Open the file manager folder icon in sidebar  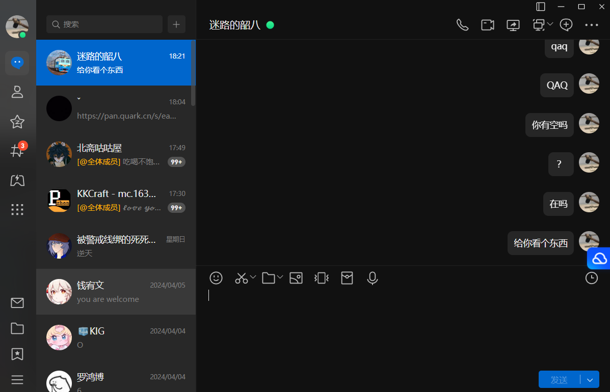17,328
